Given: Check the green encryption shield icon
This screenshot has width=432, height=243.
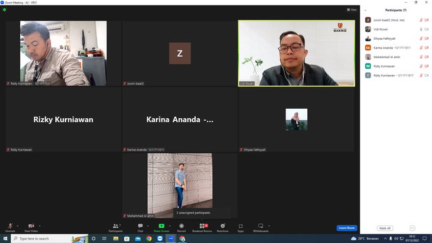Looking at the screenshot, I should click(x=5, y=9).
